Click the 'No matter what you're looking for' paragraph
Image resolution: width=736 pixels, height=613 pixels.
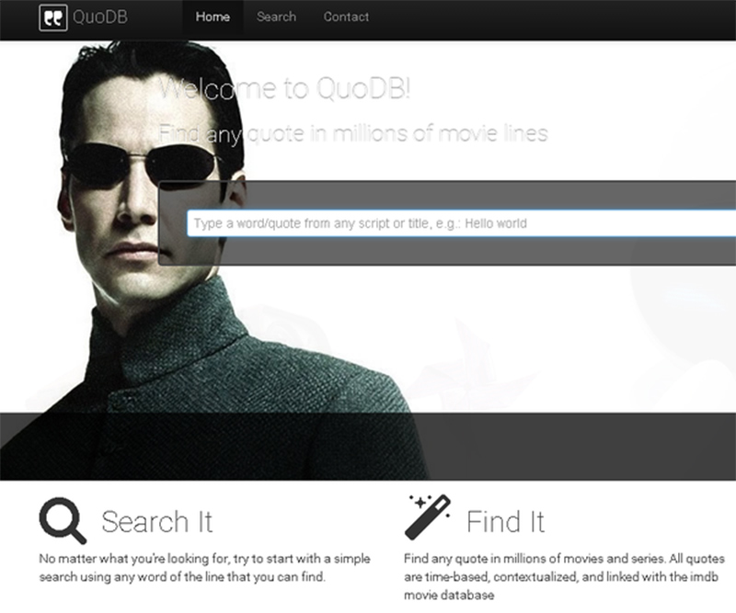click(x=205, y=567)
